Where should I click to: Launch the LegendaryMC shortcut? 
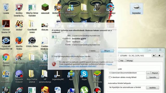pyautogui.click(x=58, y=75)
